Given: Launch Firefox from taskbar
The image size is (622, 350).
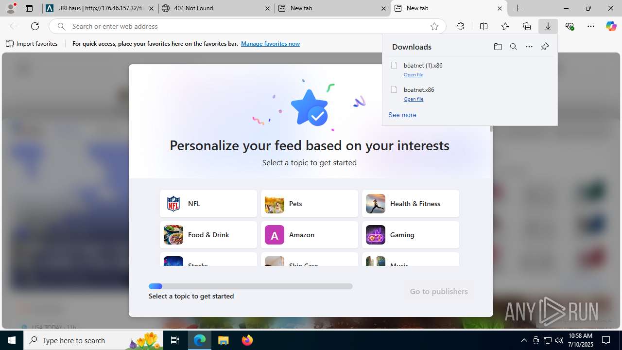Looking at the screenshot, I should (247, 340).
